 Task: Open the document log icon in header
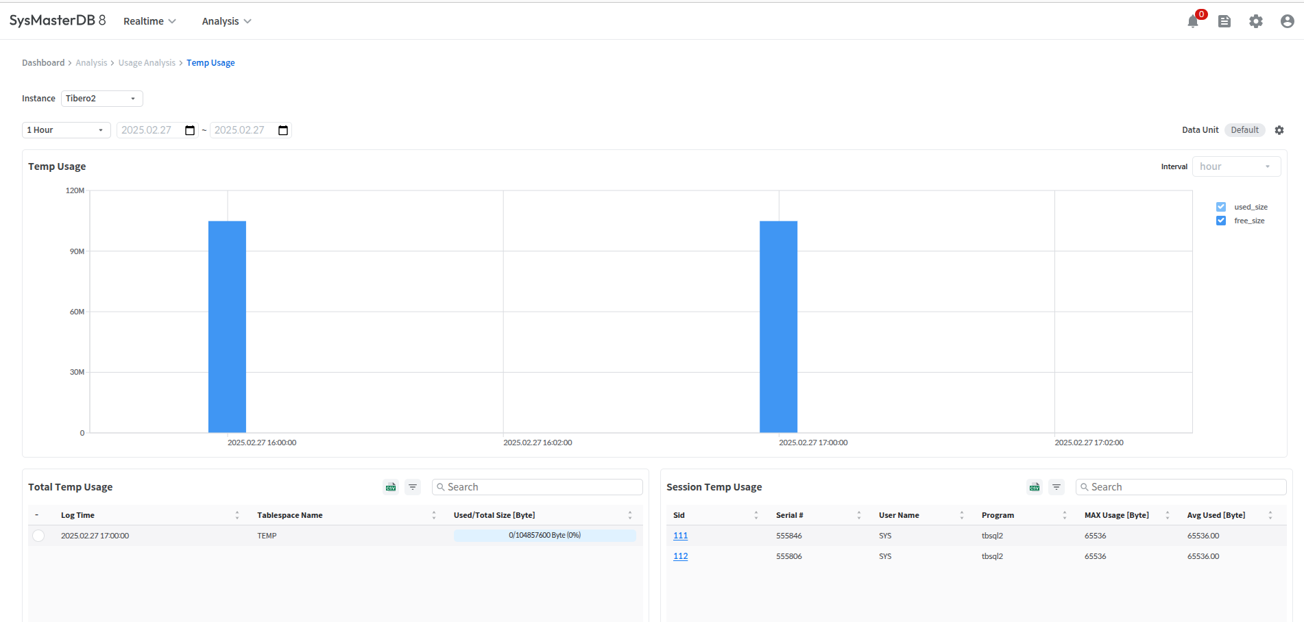[1224, 21]
